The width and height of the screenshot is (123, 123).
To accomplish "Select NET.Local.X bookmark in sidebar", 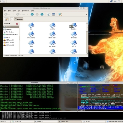I will [x=11, y=40].
